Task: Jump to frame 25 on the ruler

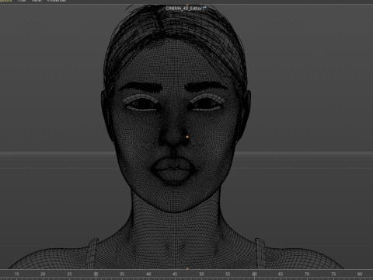Action: point(69,274)
